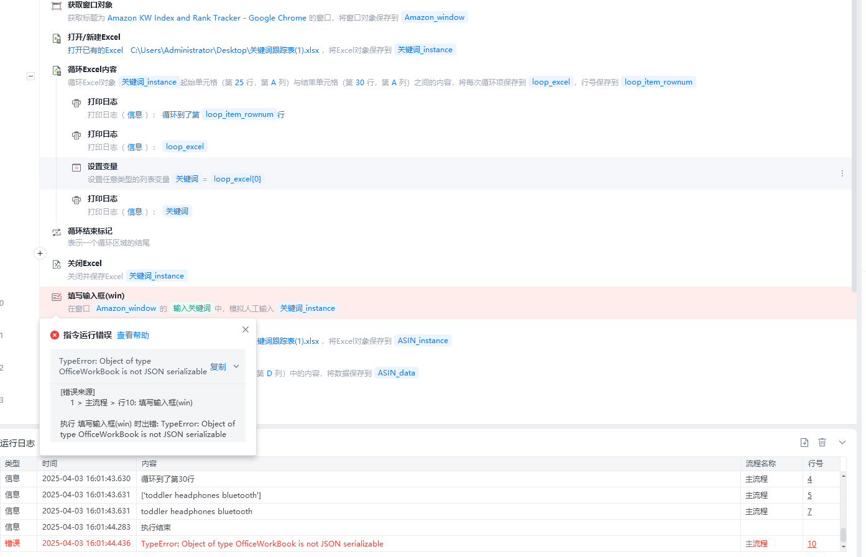The width and height of the screenshot is (866, 557).
Task: Clear run log with trash icon
Action: coord(822,443)
